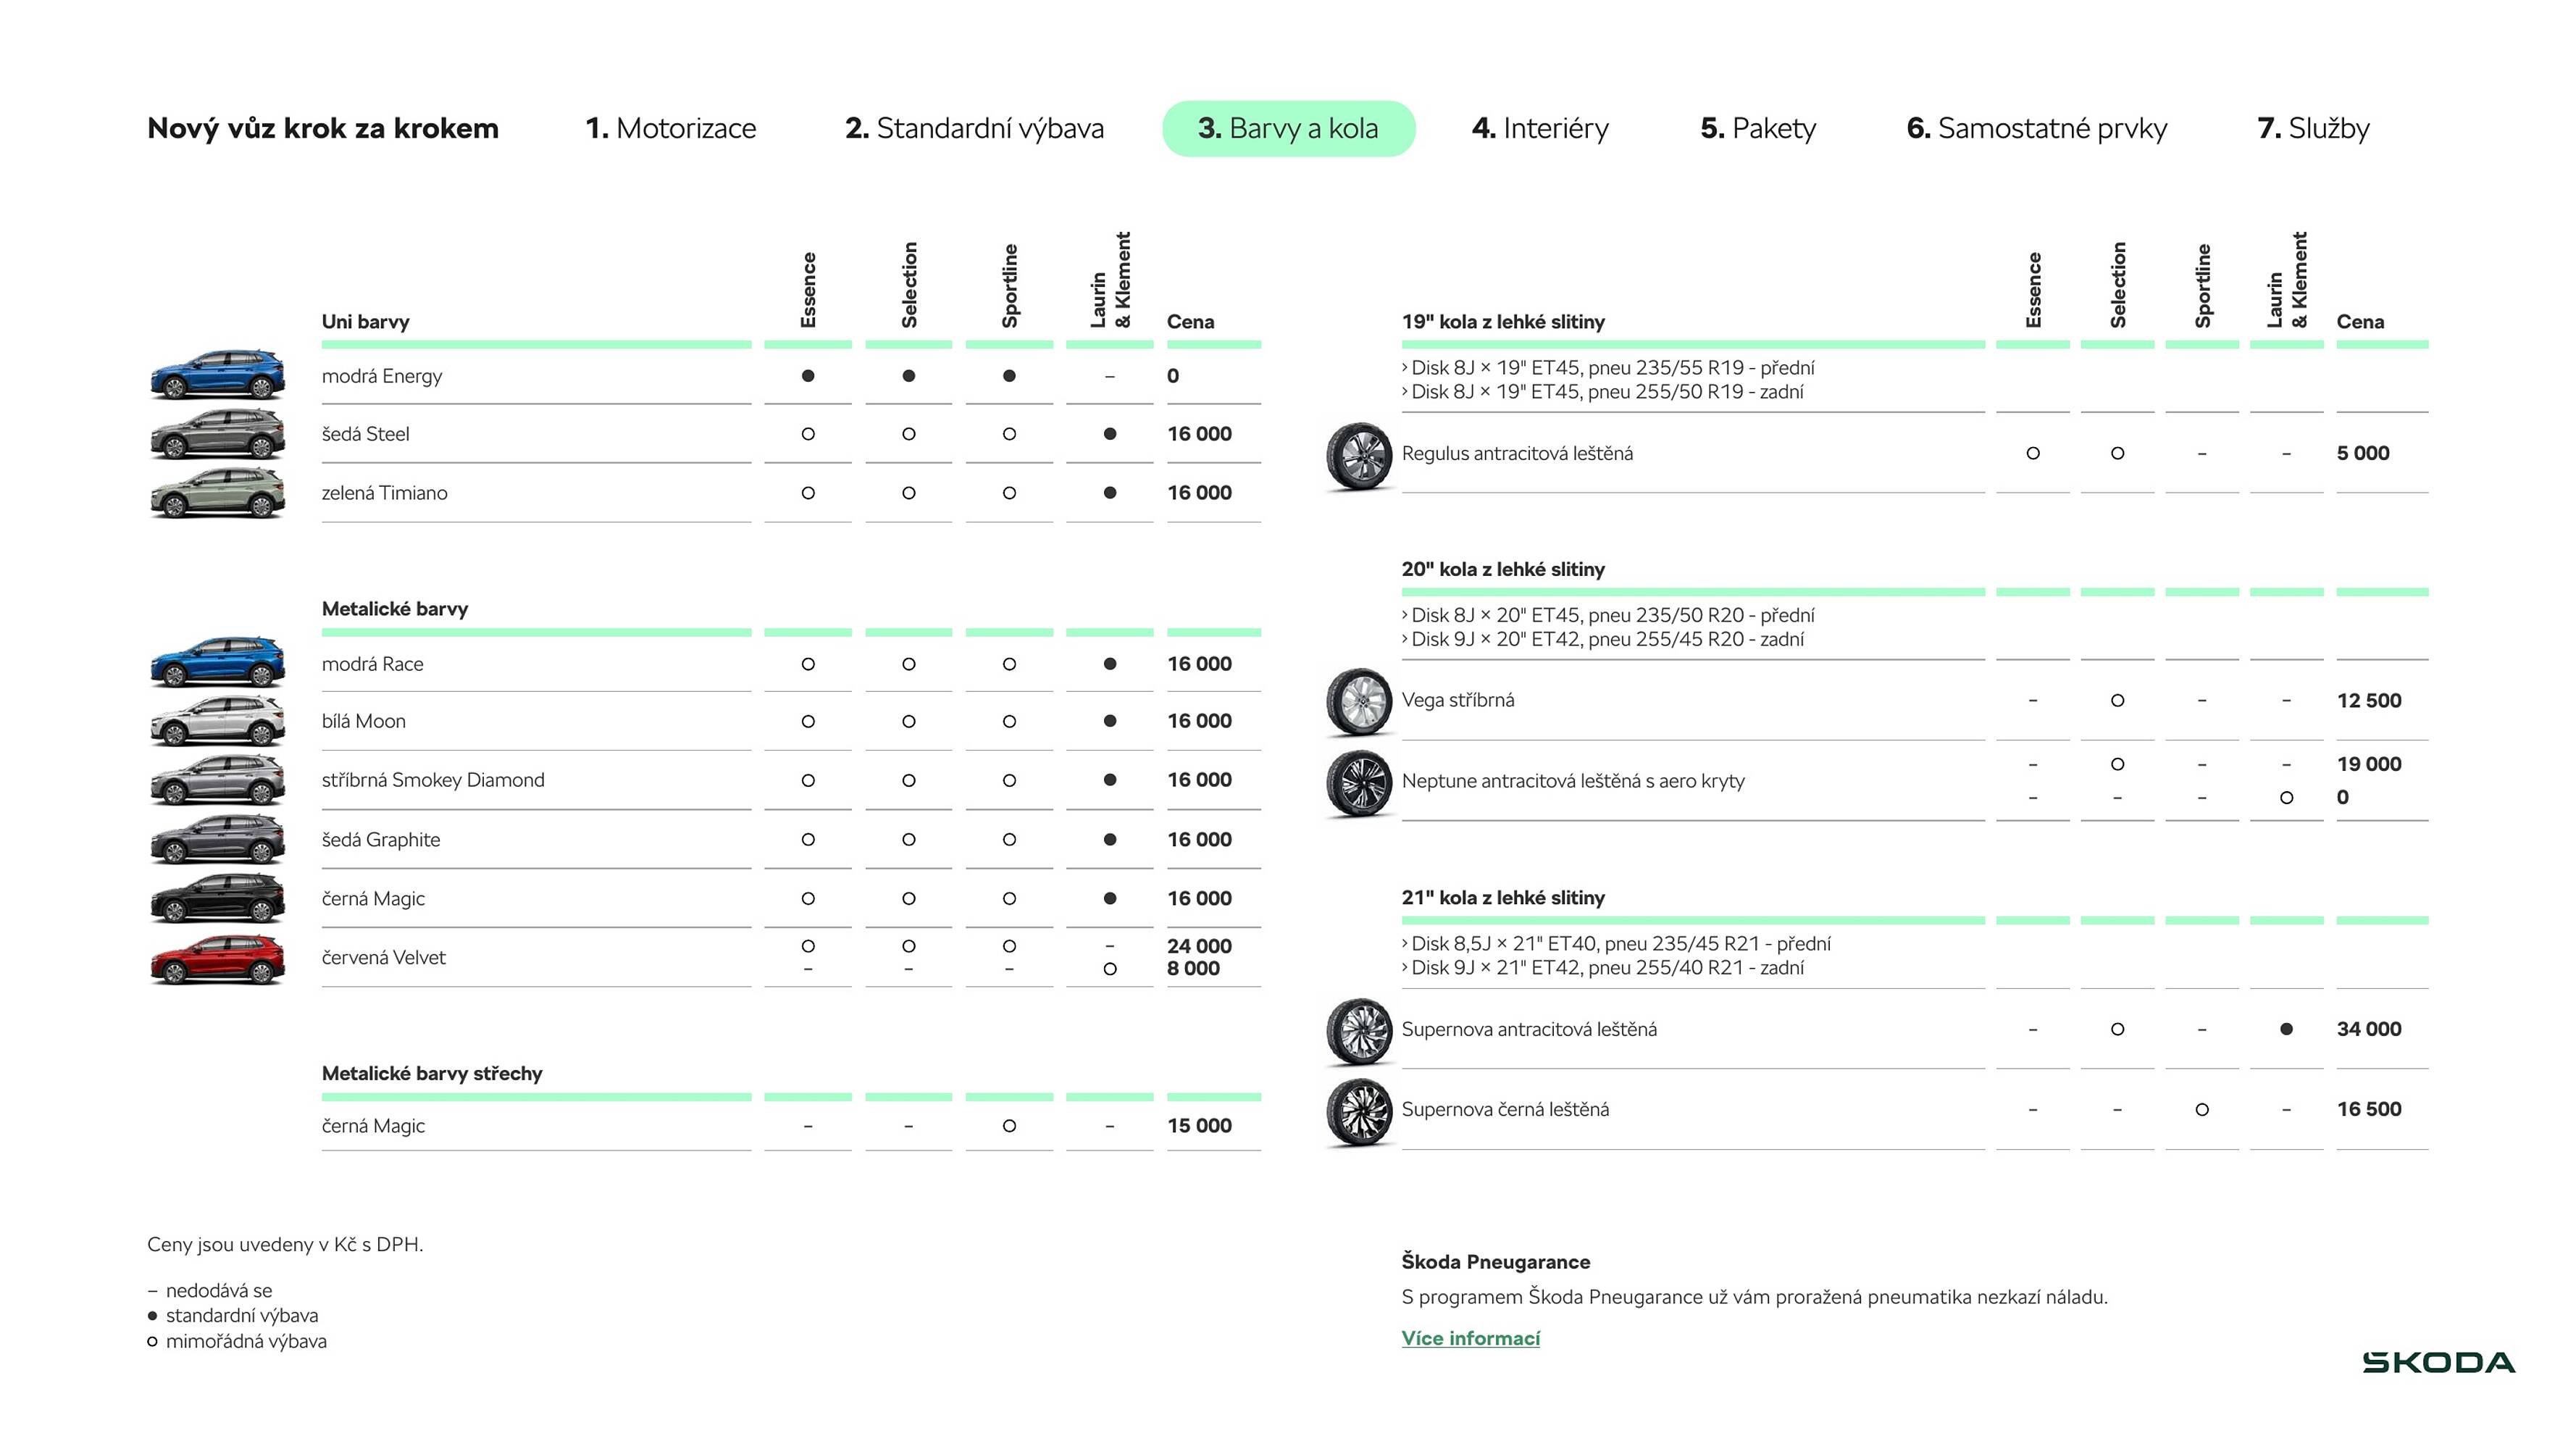This screenshot has height=1449, width=2576.
Task: Click the Neptune aero wheel icon
Action: click(x=1358, y=782)
